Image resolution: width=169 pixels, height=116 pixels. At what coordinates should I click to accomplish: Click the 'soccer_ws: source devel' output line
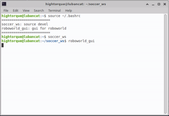pos(25,24)
